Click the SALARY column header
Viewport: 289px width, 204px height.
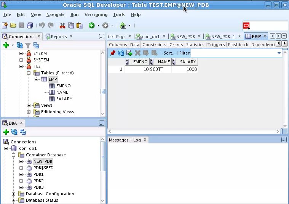[185, 62]
